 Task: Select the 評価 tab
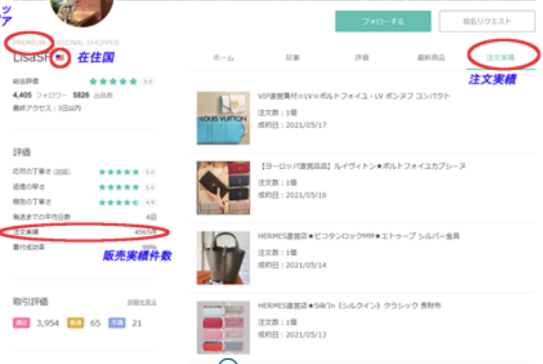362,58
